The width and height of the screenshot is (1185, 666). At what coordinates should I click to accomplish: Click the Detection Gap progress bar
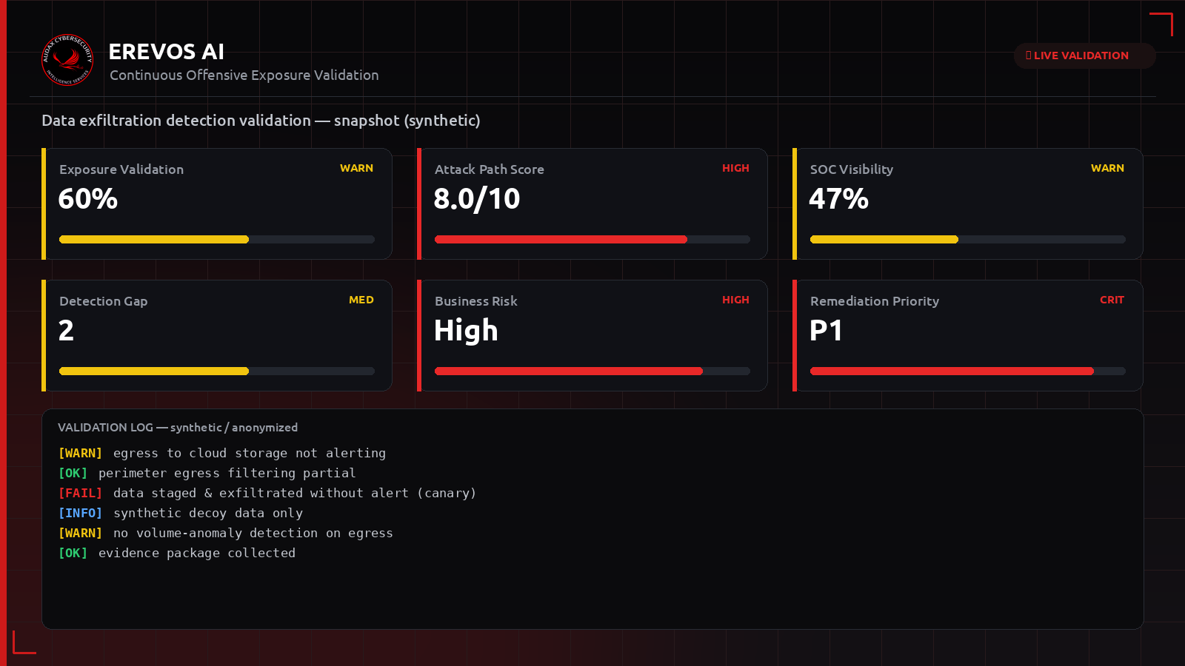217,371
